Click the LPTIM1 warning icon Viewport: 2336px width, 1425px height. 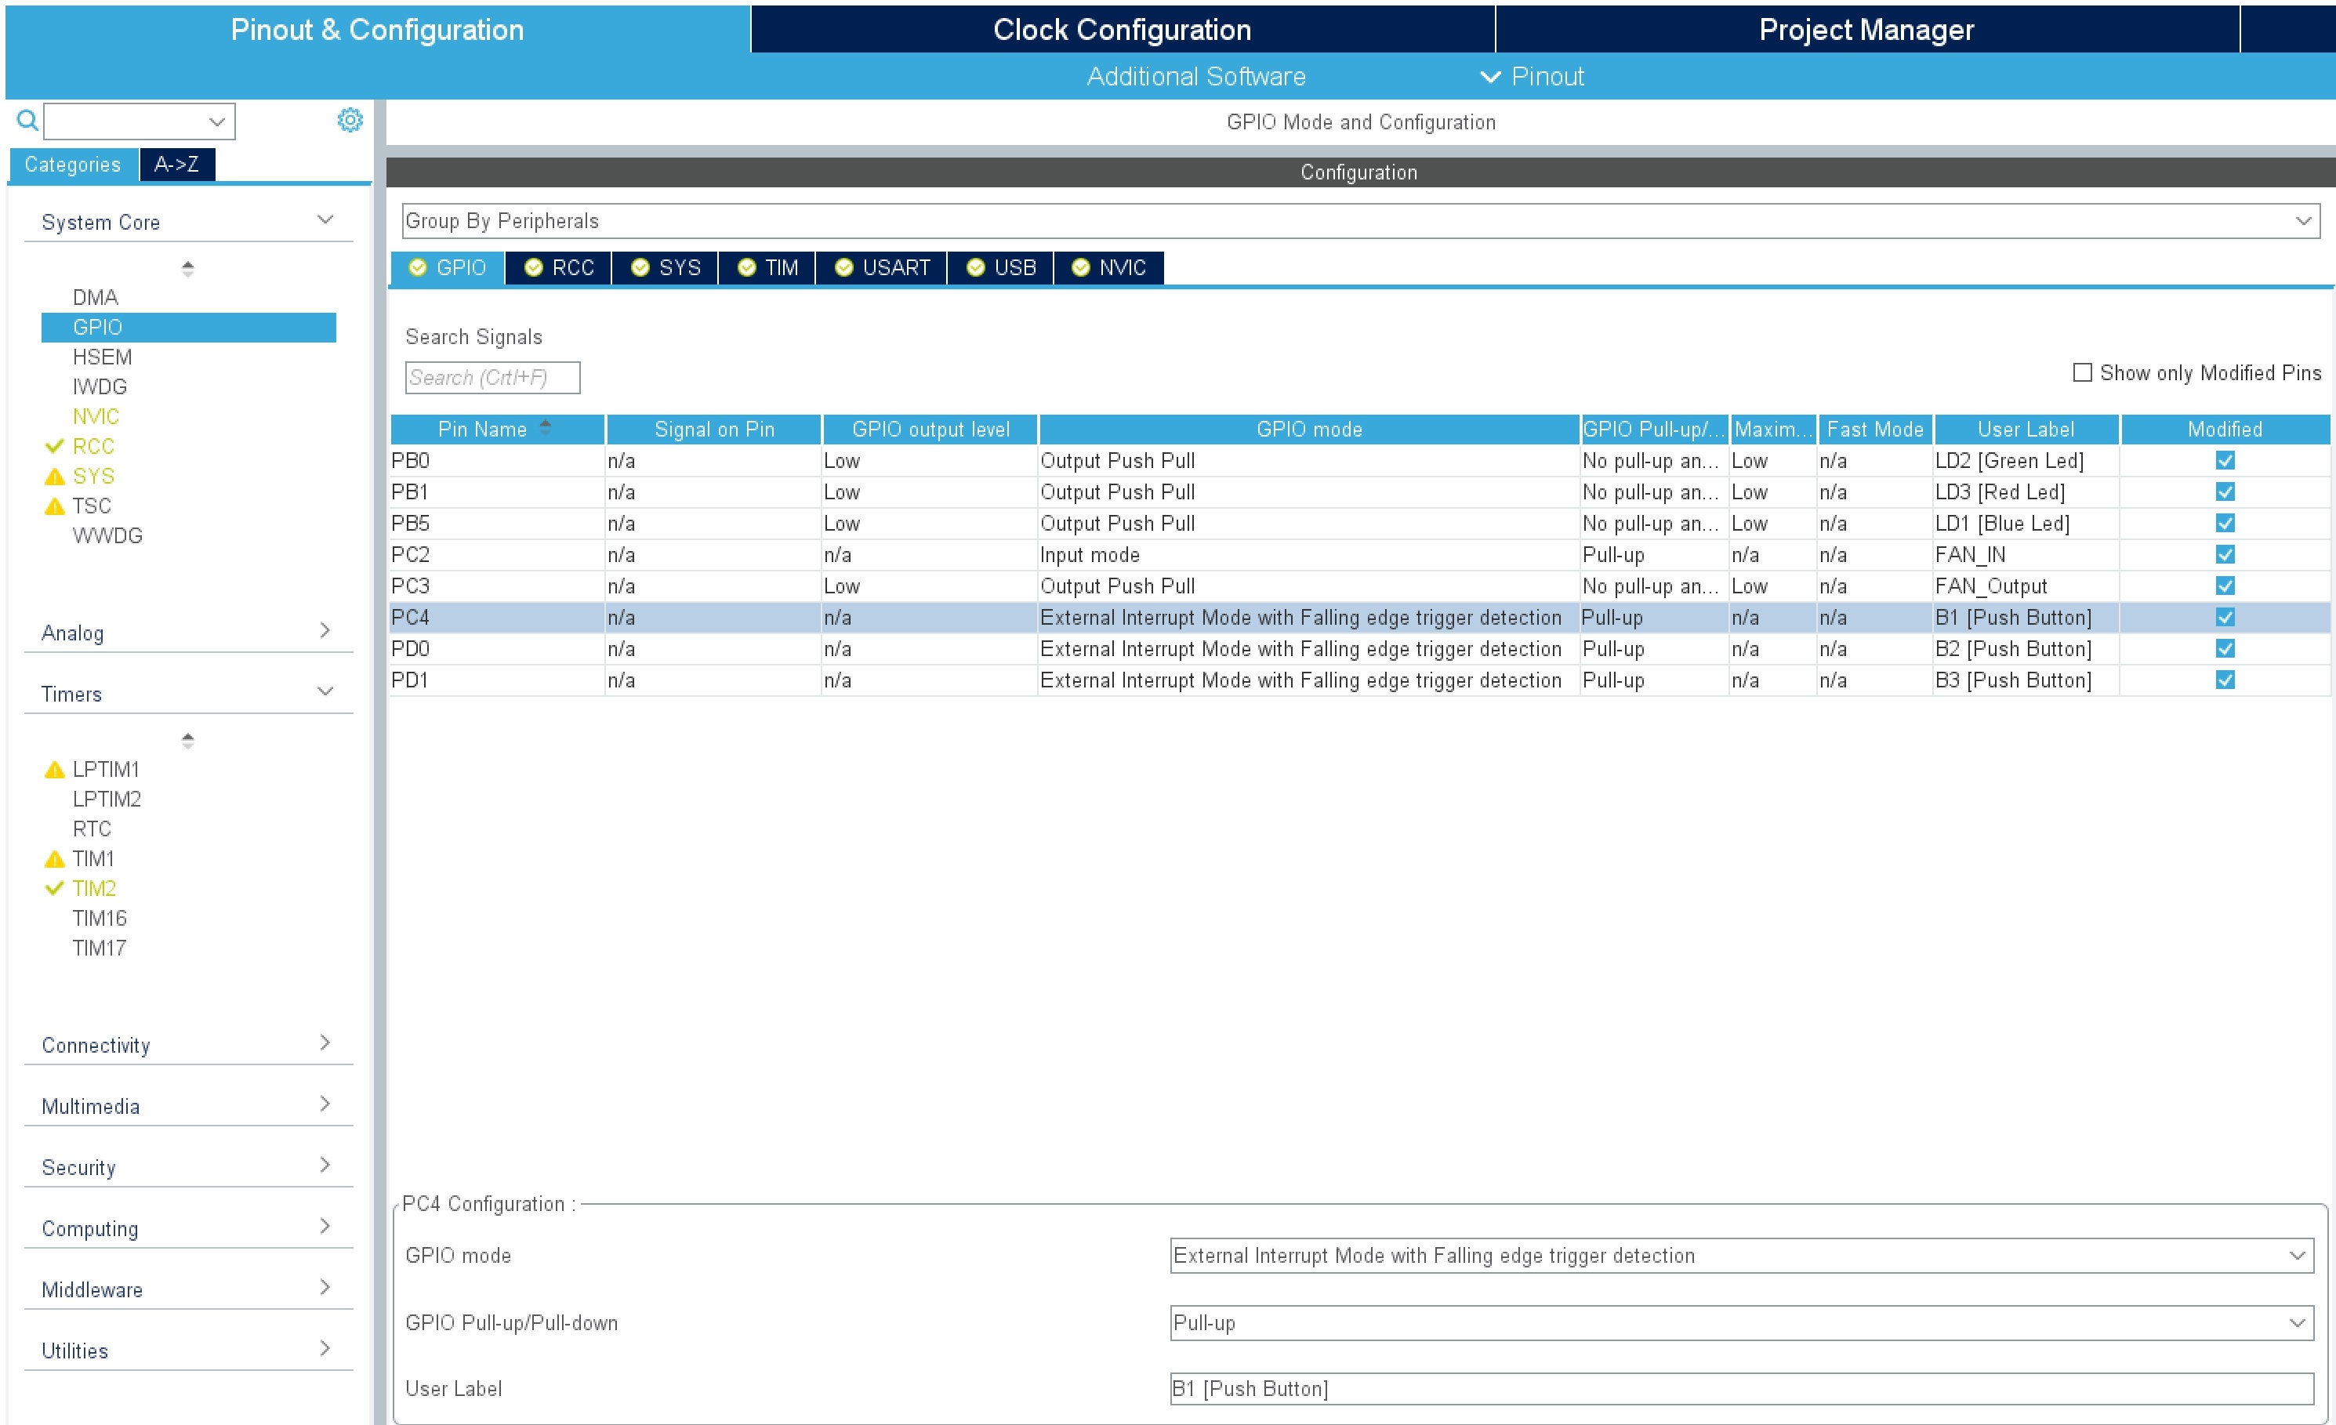click(x=55, y=770)
